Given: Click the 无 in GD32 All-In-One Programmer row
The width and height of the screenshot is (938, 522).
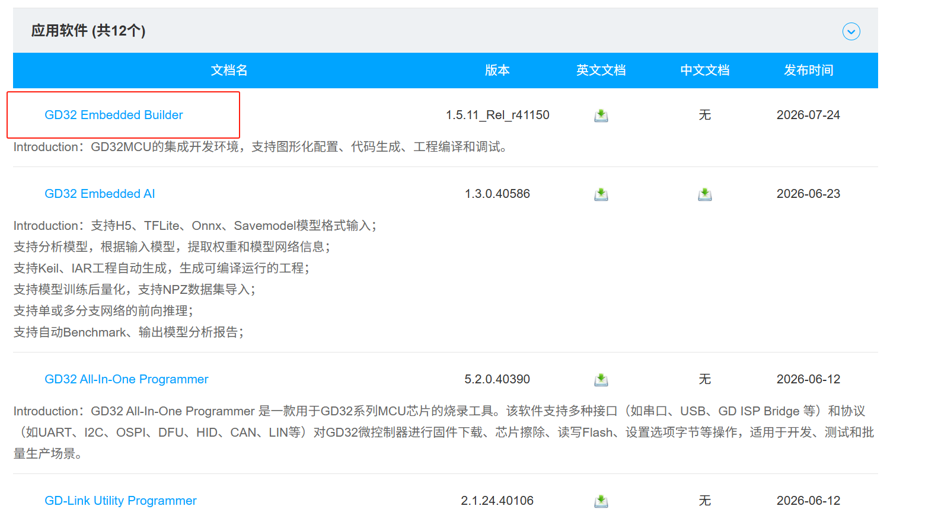Looking at the screenshot, I should pos(705,379).
